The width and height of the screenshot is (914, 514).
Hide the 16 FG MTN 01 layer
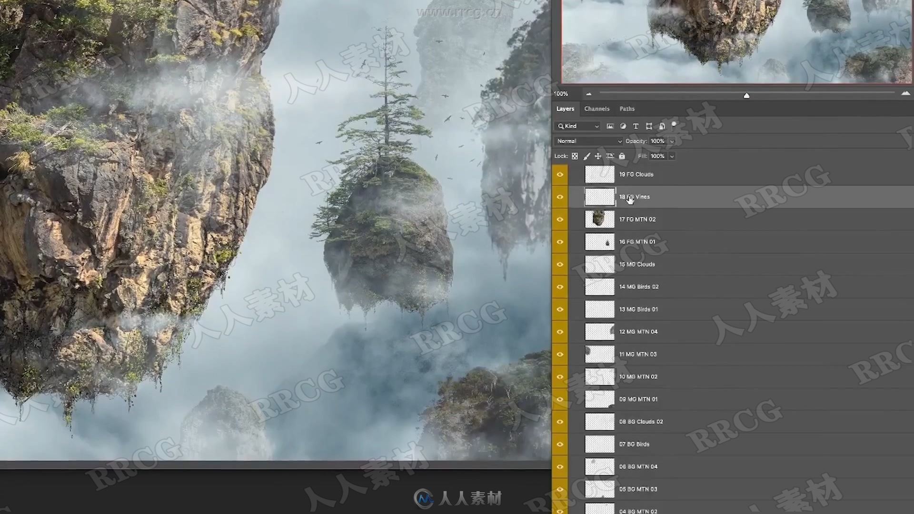pos(560,242)
